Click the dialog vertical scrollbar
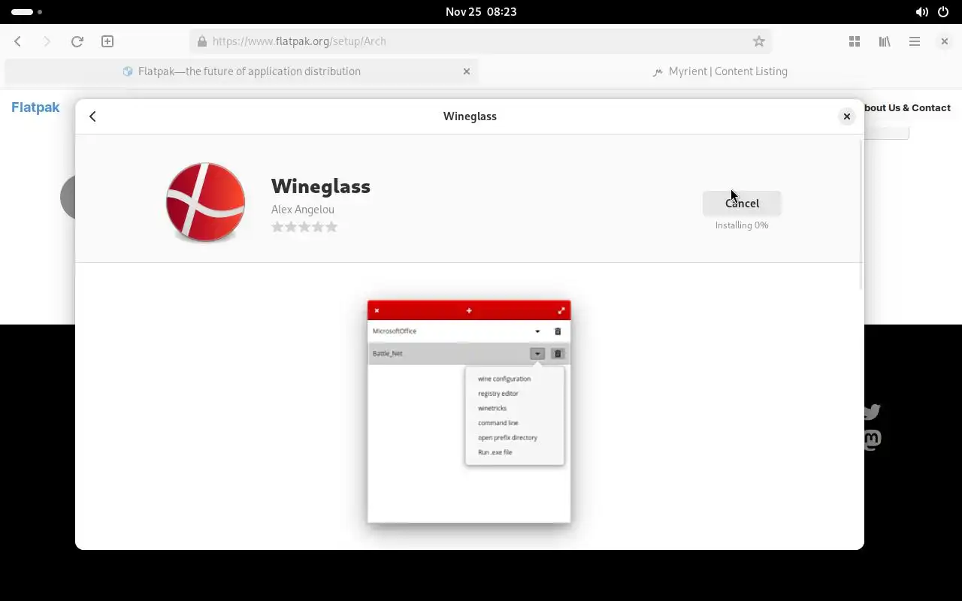 861,214
